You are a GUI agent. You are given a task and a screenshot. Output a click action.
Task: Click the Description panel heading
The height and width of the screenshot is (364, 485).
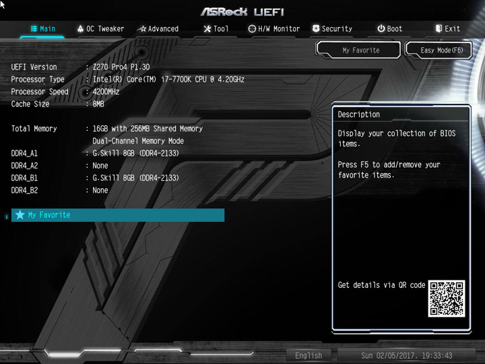[x=359, y=115]
